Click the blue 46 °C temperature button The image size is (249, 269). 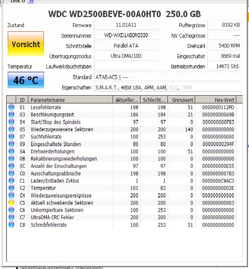(26, 80)
